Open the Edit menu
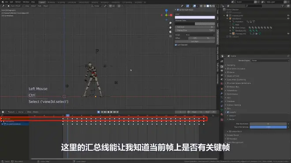291x163 pixels. [x=11, y=2]
